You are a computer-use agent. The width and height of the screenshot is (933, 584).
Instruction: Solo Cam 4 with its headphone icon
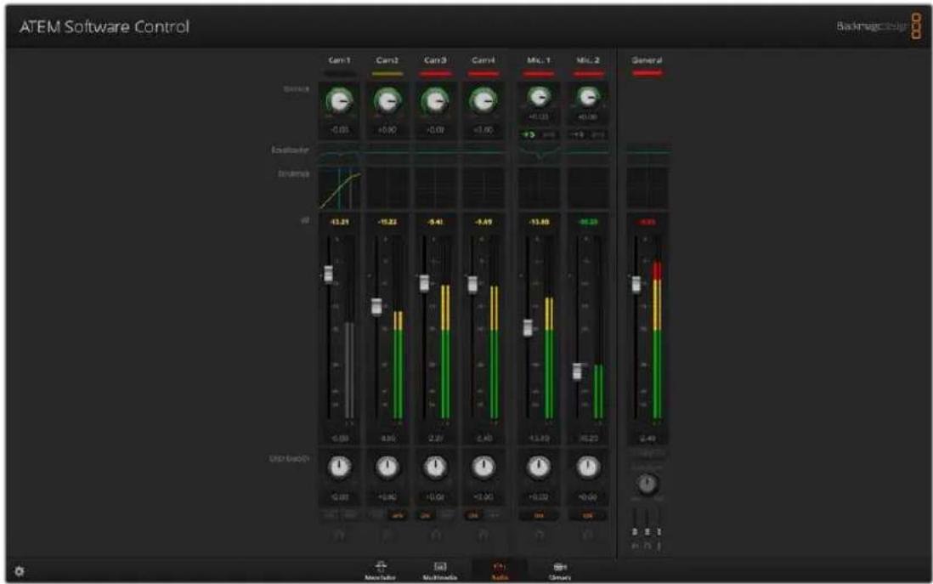[483, 536]
